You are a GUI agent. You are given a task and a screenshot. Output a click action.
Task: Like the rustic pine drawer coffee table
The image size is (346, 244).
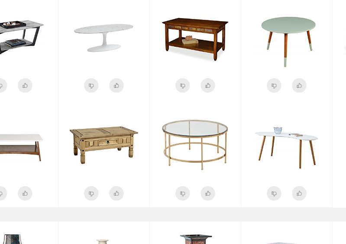click(116, 193)
